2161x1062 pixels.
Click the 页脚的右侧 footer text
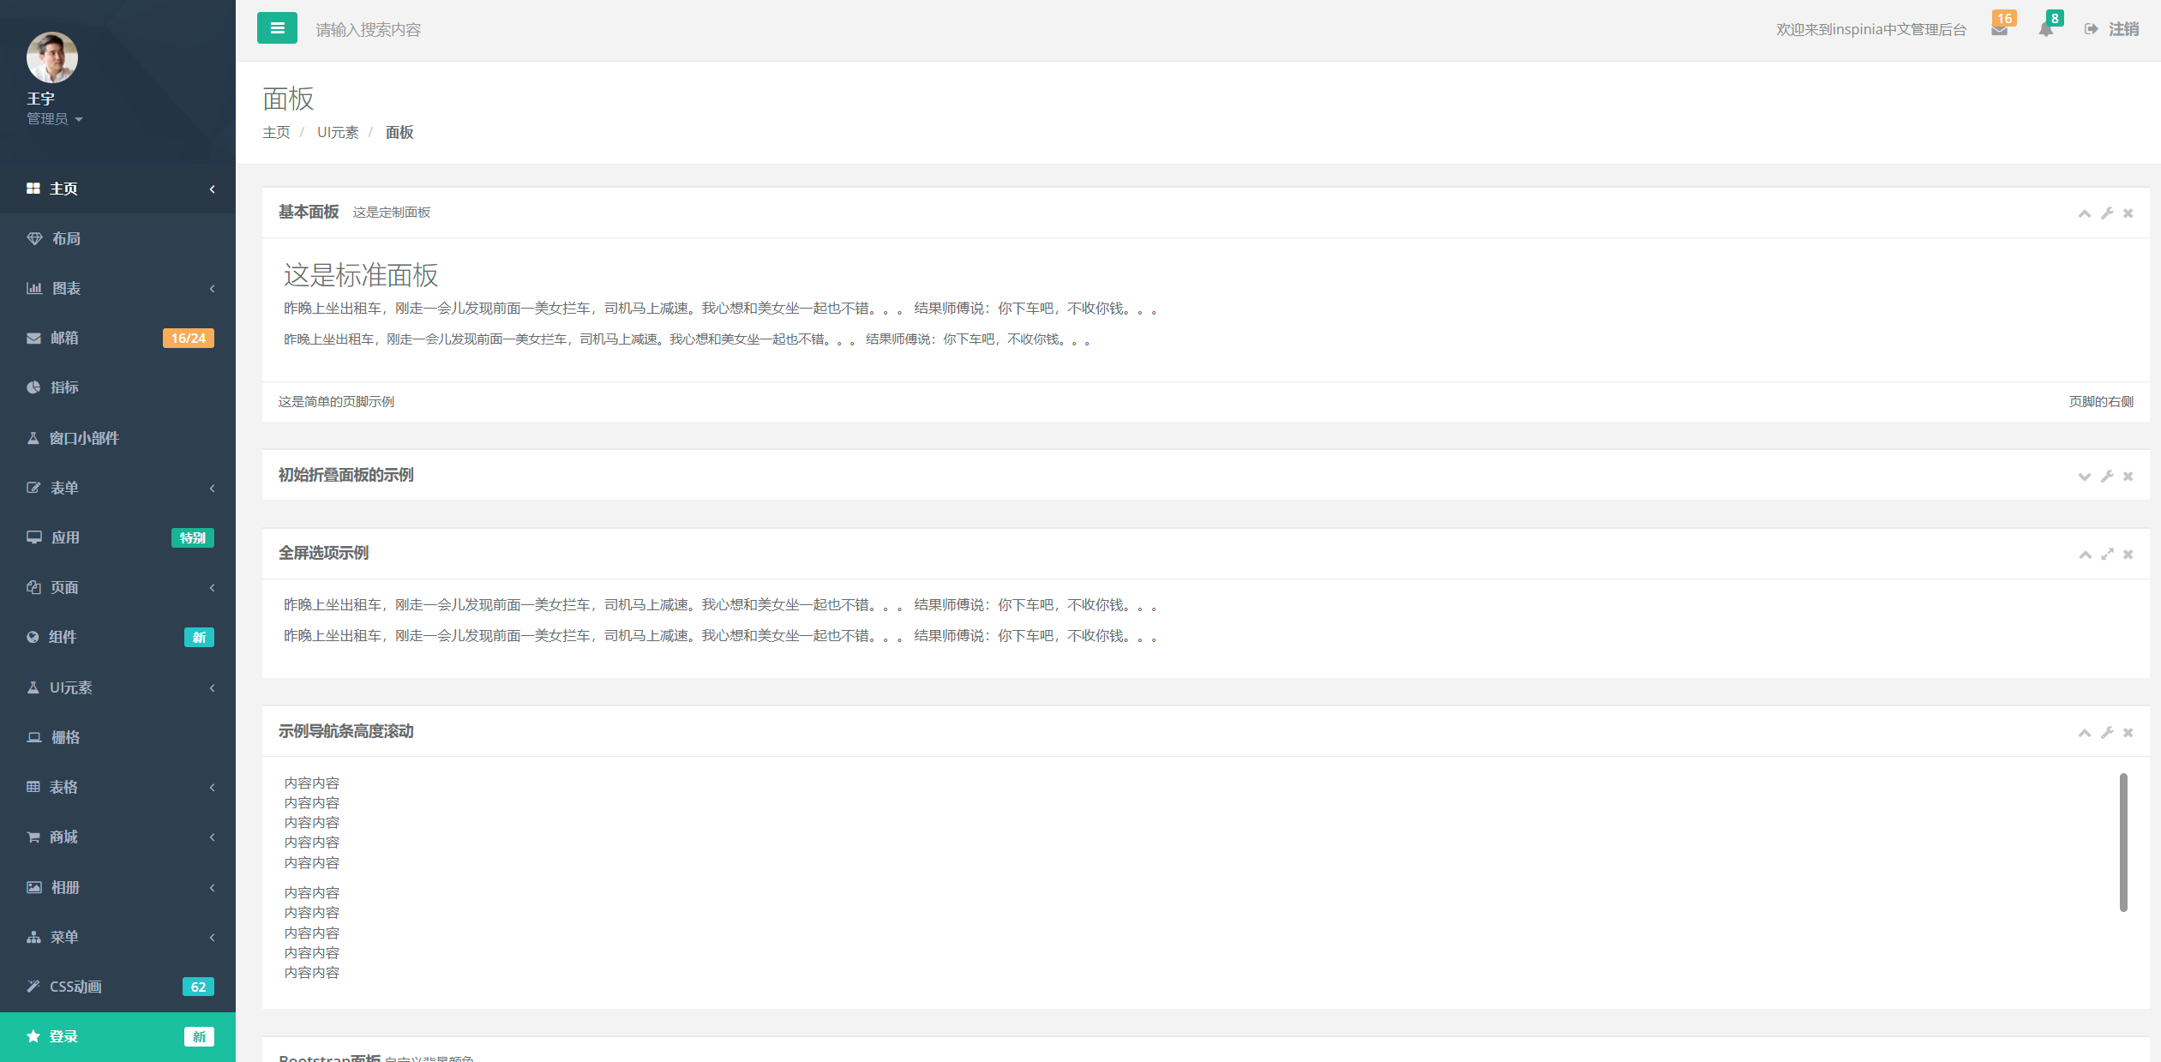[x=2101, y=402]
